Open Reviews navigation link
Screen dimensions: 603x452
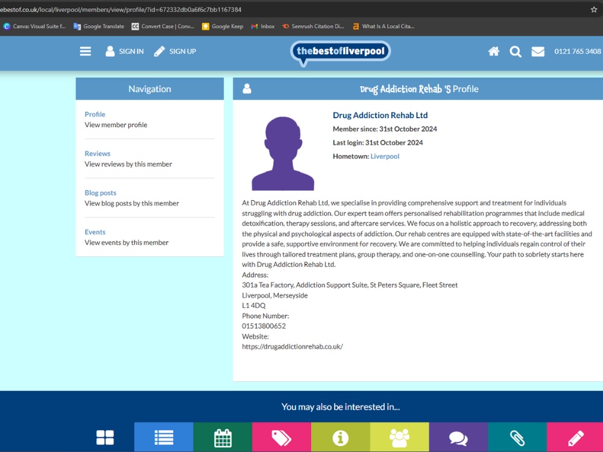[98, 153]
